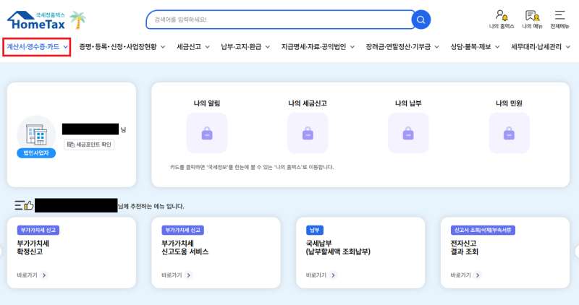Image resolution: width=579 pixels, height=305 pixels.
Task: Click 신고서 조회/삭제/부속서류 tag
Action: (483, 230)
